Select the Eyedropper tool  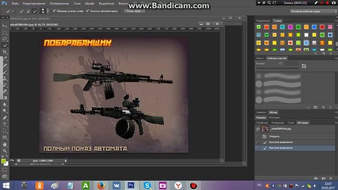pos(5,59)
